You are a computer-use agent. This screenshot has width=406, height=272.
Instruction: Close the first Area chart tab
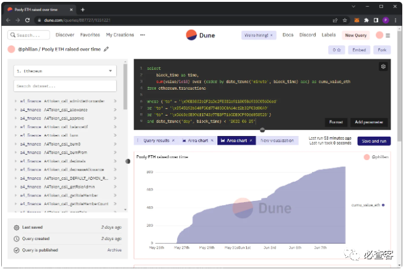coord(212,140)
